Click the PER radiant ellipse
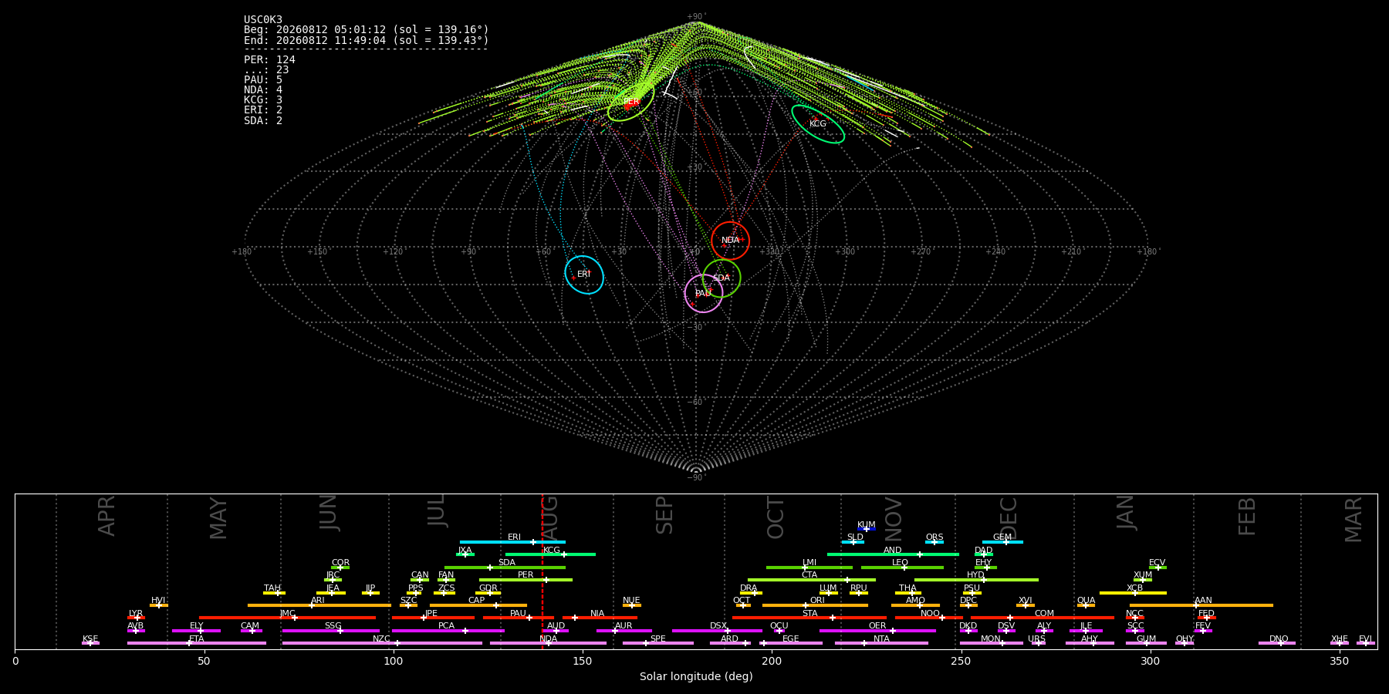Image resolution: width=1389 pixels, height=694 pixels. coord(631,102)
